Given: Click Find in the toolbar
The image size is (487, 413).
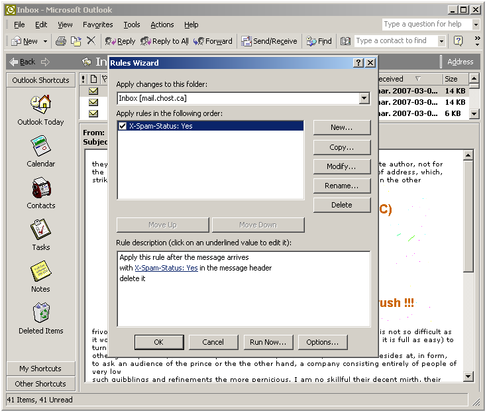Looking at the screenshot, I should pyautogui.click(x=319, y=41).
